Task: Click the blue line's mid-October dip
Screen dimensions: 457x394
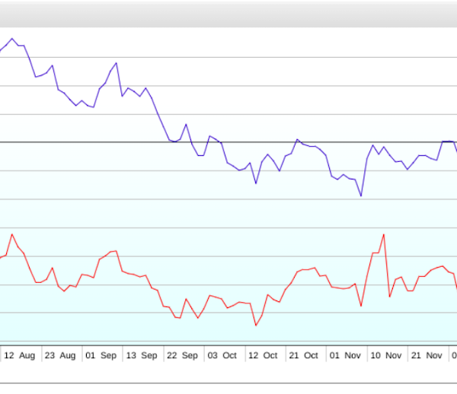Action: [x=256, y=183]
